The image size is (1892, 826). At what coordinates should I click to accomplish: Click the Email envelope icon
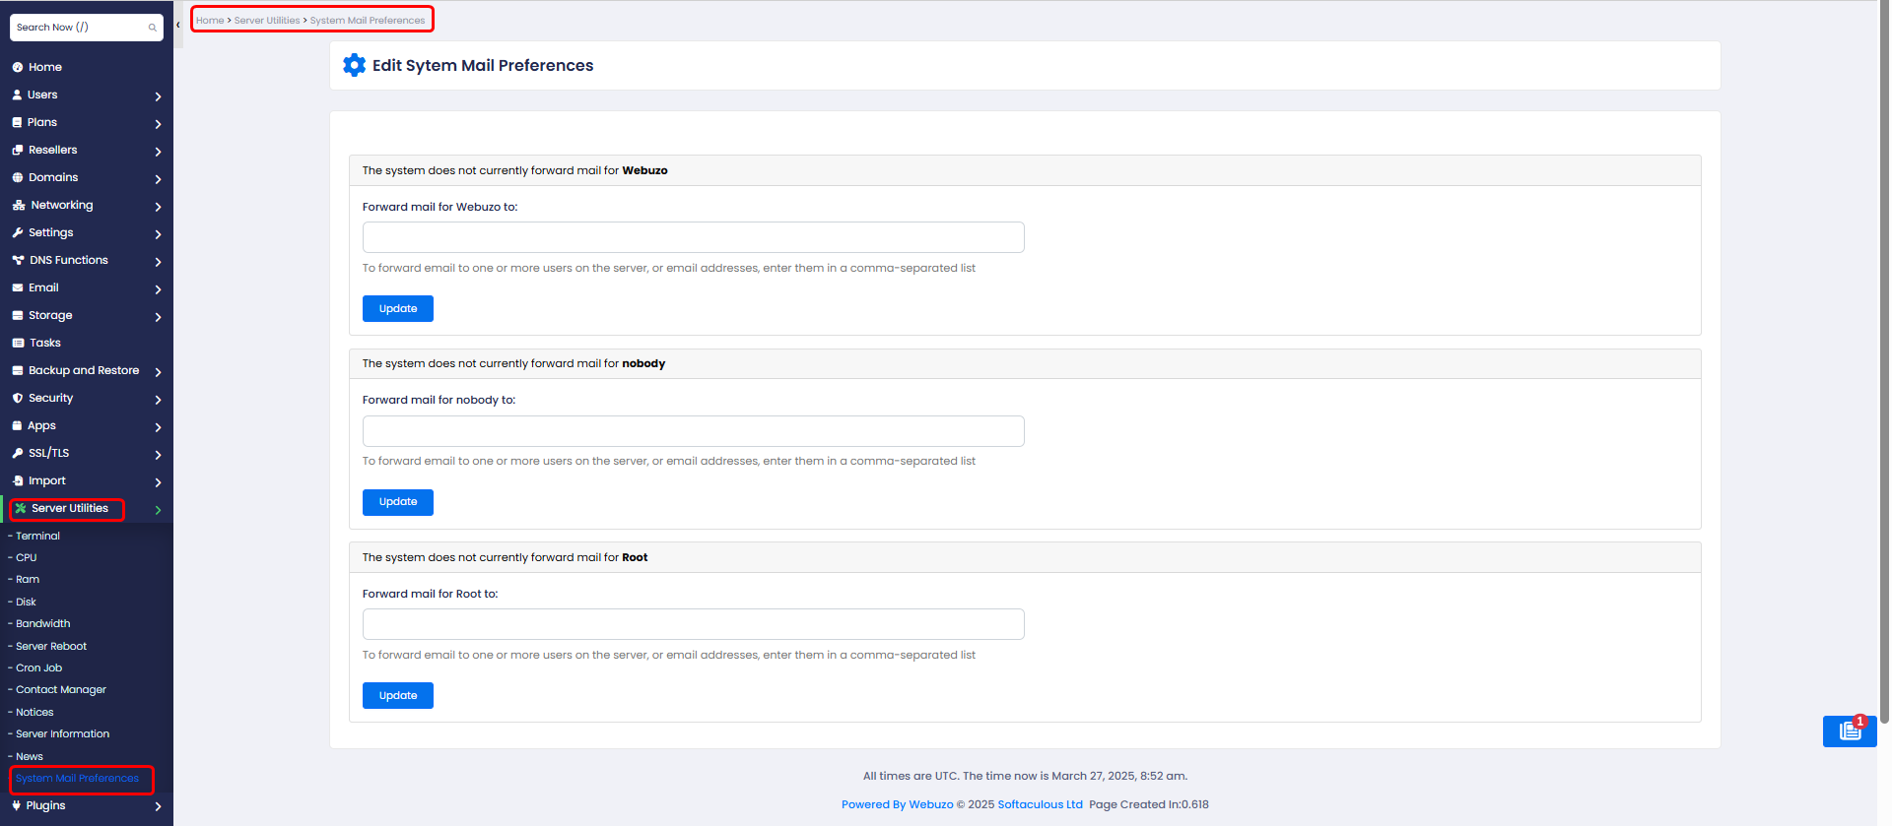[x=18, y=288]
